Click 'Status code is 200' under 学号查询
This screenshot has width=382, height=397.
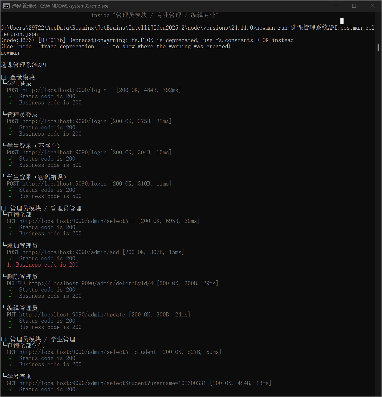click(x=47, y=389)
